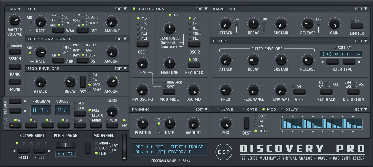Viewport: 373px width, 167px height.
Task: Click the PANIC button
Action: pos(15,67)
